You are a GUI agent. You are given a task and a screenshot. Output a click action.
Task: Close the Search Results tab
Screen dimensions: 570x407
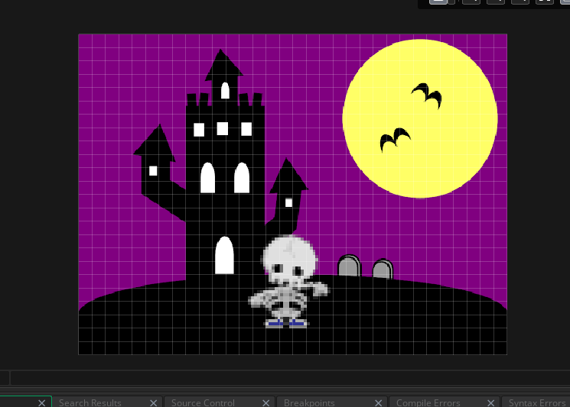[154, 403]
